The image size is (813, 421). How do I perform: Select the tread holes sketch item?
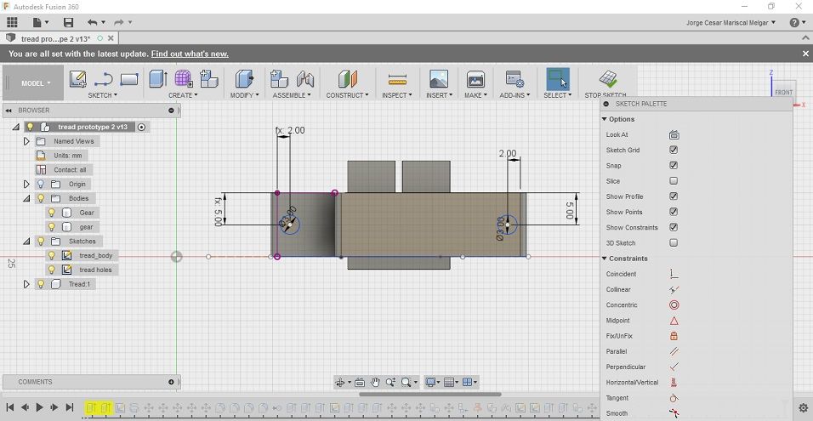(x=95, y=270)
